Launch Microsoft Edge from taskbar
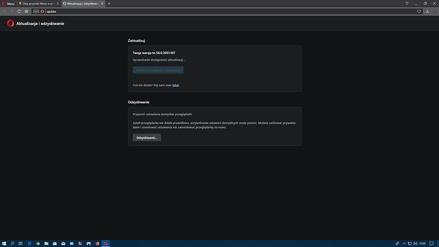Viewport: 439px width, 247px height. pos(29,244)
